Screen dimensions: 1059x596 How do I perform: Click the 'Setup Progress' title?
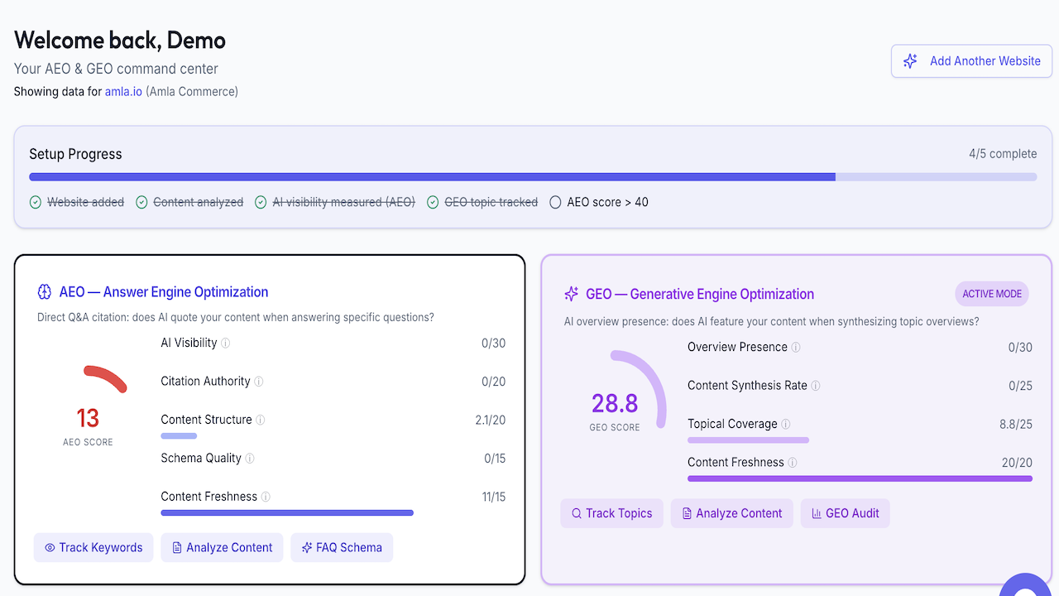[75, 154]
